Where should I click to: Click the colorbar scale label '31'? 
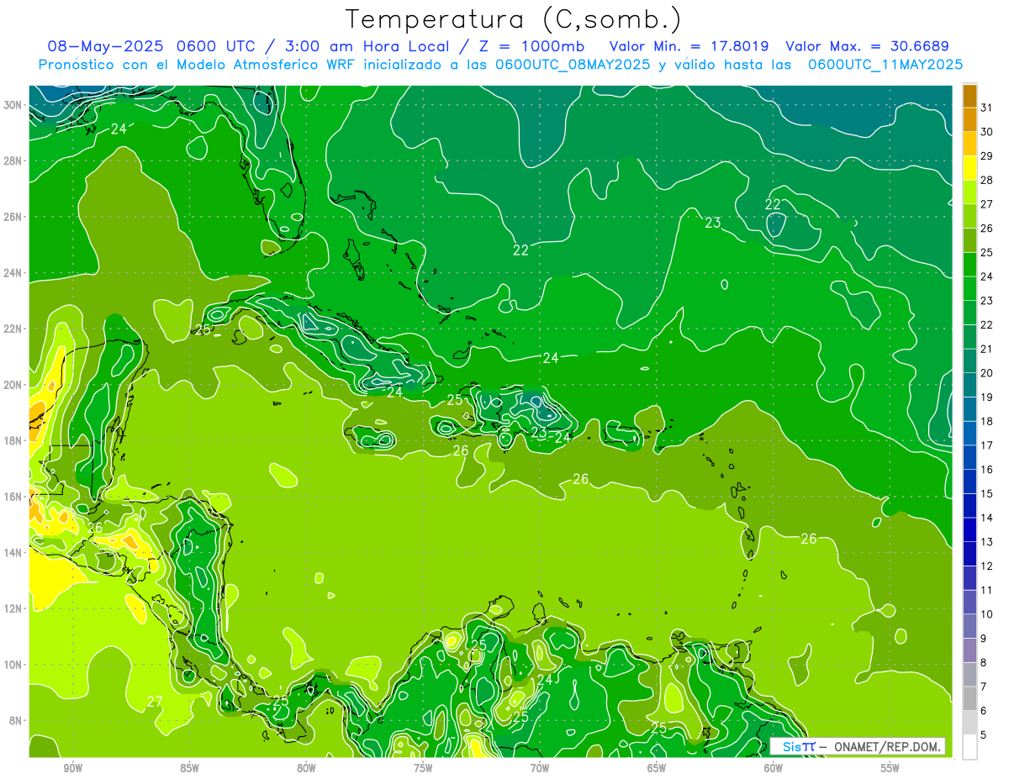pos(987,108)
